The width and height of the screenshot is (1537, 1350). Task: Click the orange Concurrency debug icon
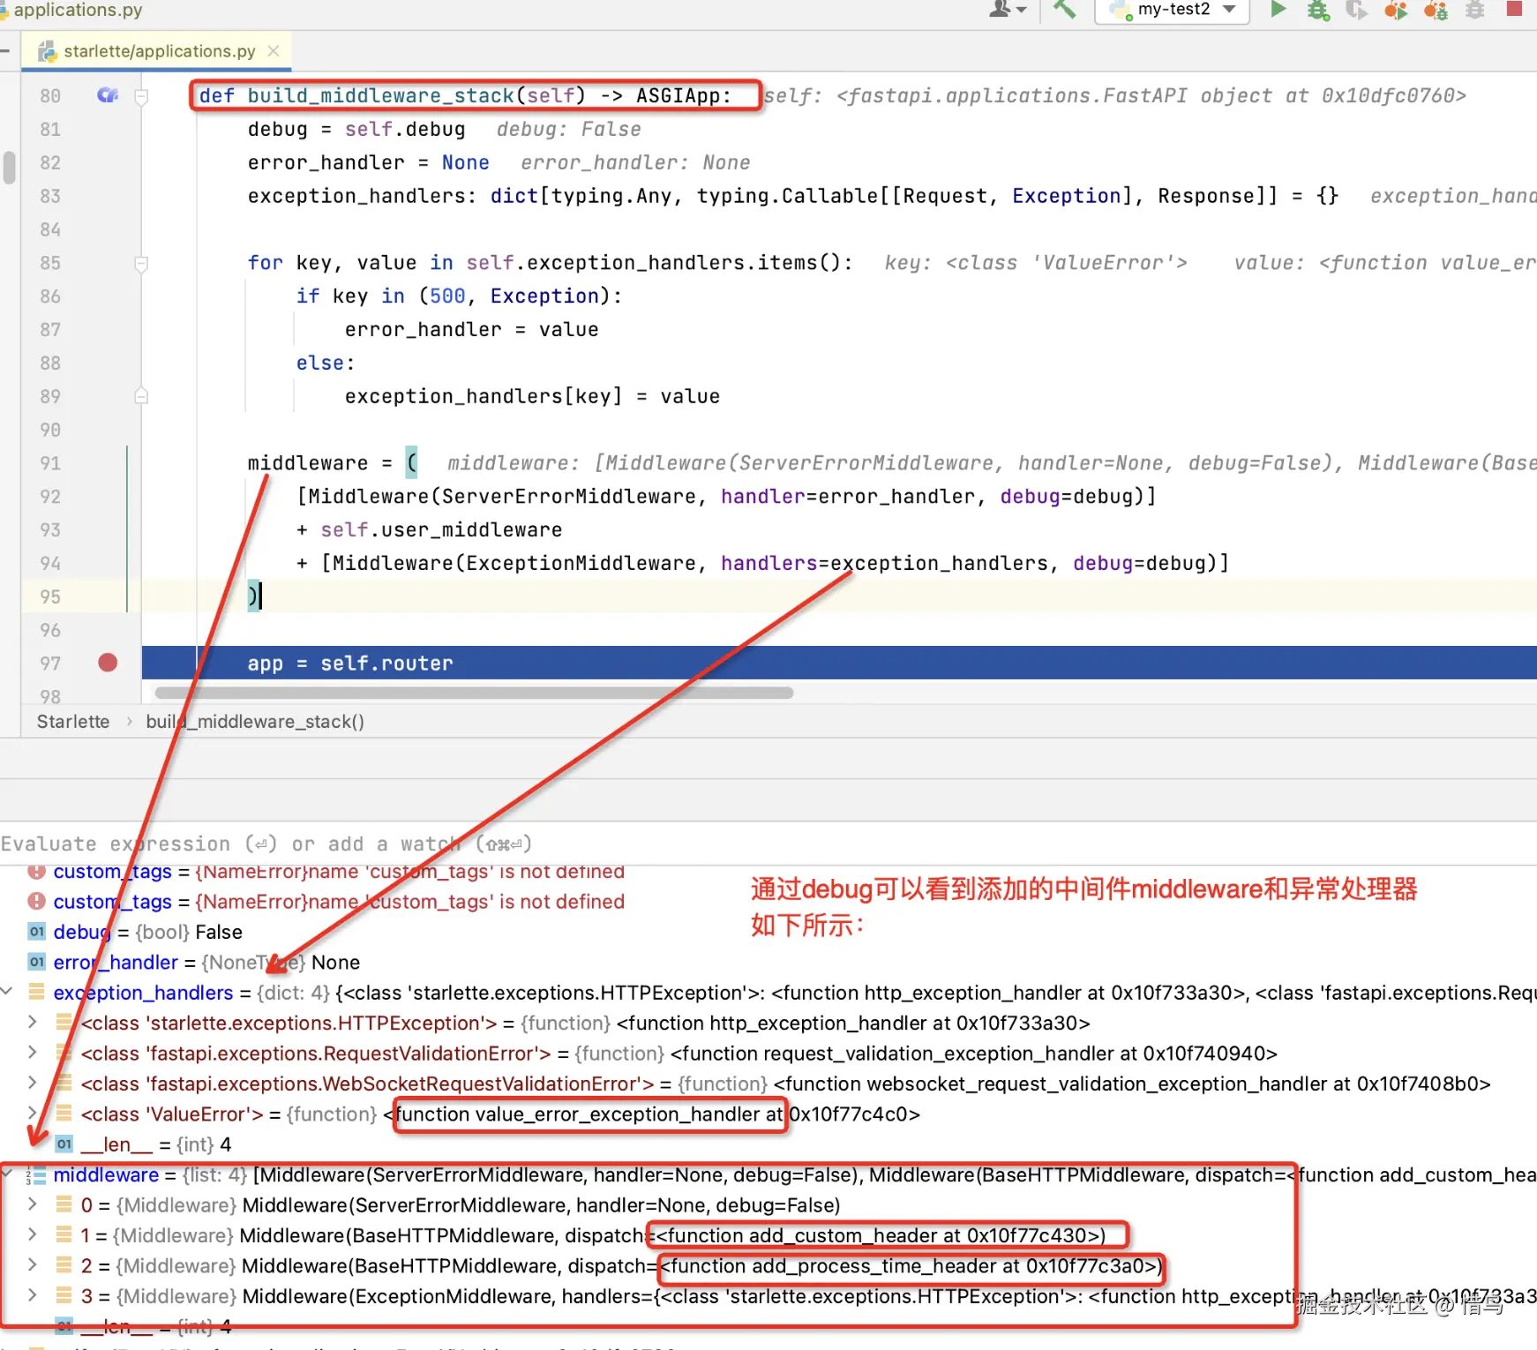click(1436, 10)
